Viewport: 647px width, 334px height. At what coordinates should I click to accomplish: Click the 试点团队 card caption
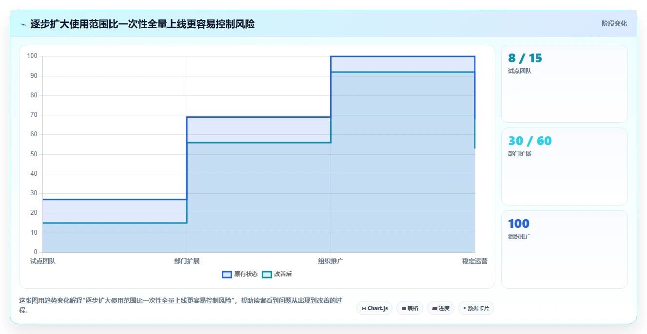(520, 71)
